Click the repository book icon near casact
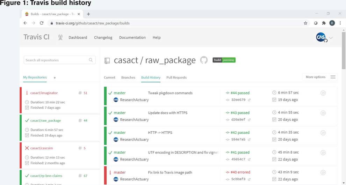The height and width of the screenshot is (185, 346). [107, 61]
